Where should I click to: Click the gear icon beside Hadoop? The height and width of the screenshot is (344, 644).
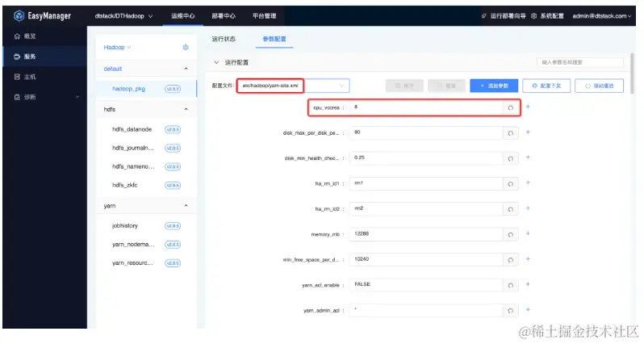[x=186, y=48]
